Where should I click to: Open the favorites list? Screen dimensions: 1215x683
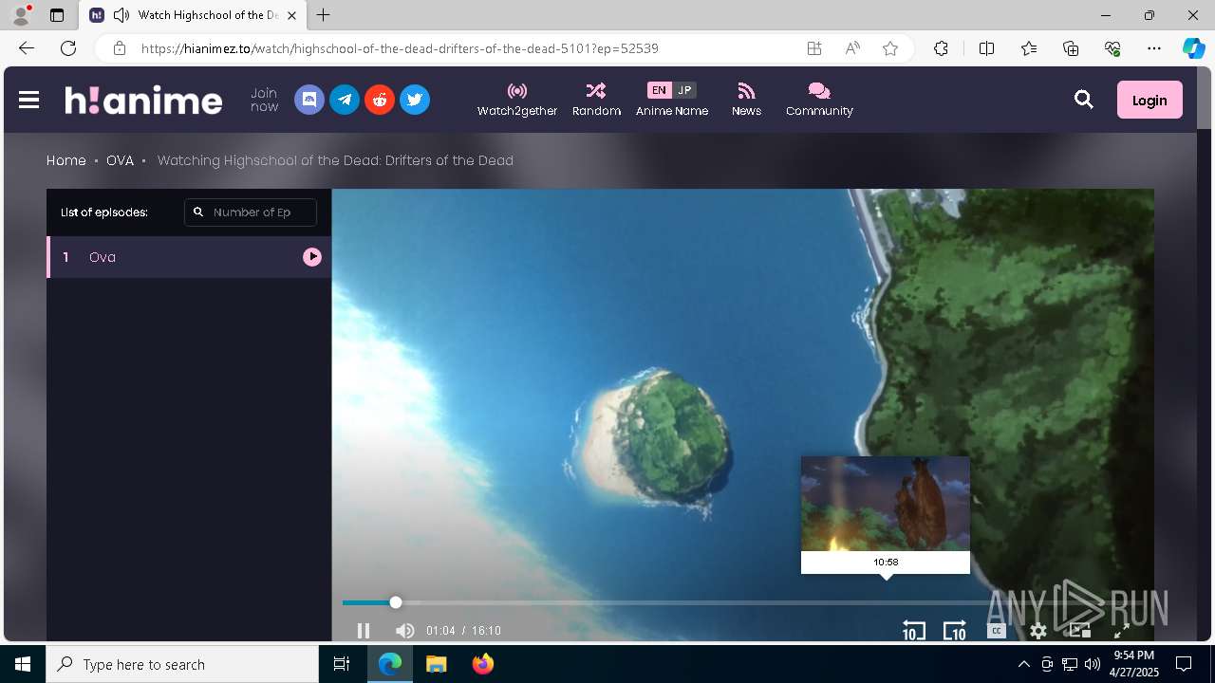click(1029, 48)
